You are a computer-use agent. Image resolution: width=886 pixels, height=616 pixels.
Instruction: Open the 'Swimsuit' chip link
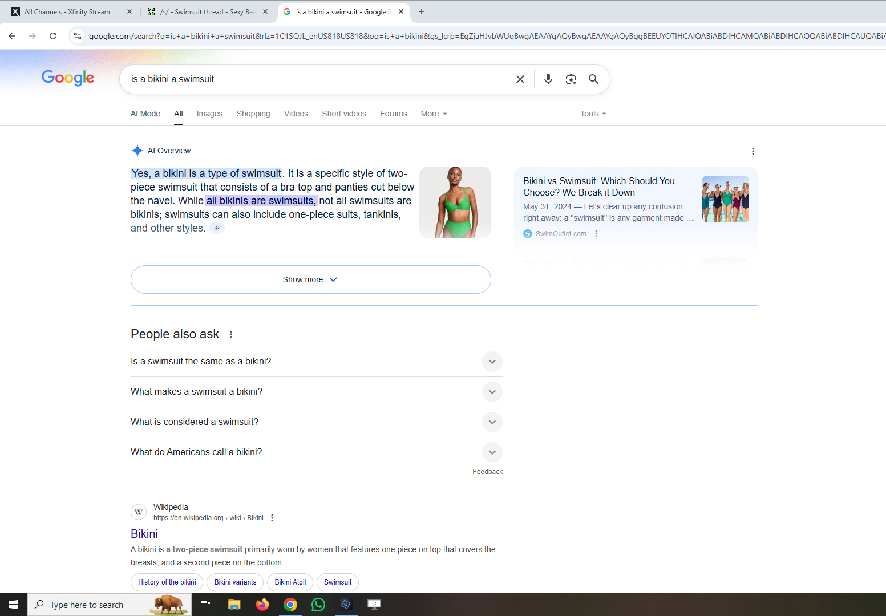[338, 582]
